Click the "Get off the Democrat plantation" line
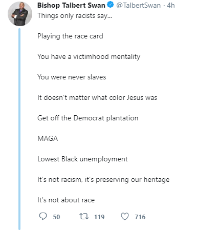Screen dimensions: 198x230 pyautogui.click(x=88, y=118)
